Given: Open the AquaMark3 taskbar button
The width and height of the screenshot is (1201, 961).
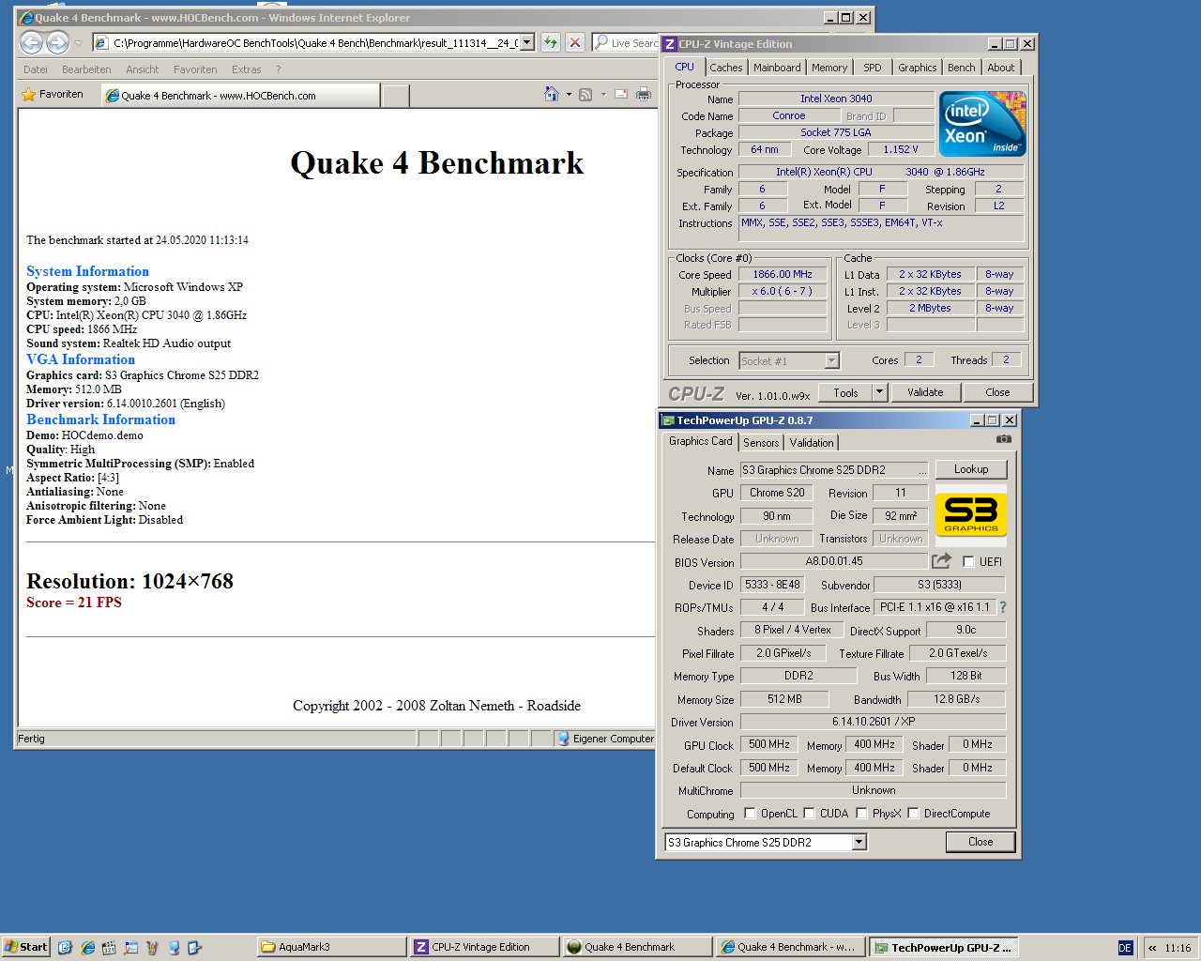Looking at the screenshot, I should point(331,947).
